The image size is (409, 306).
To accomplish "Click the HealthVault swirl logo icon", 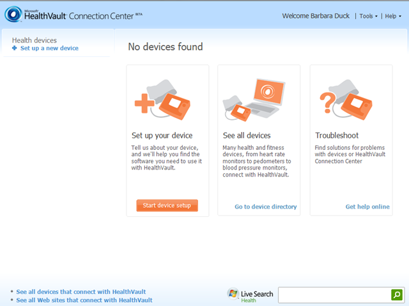I will coord(13,14).
